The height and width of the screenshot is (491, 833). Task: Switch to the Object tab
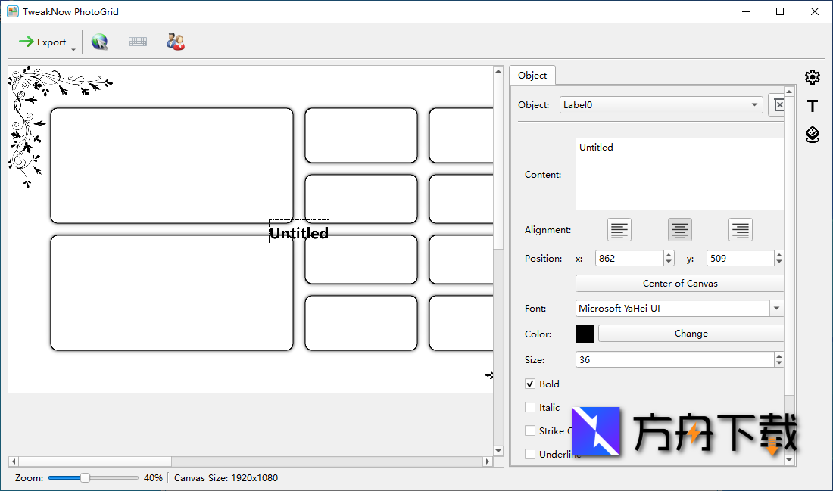pyautogui.click(x=532, y=76)
